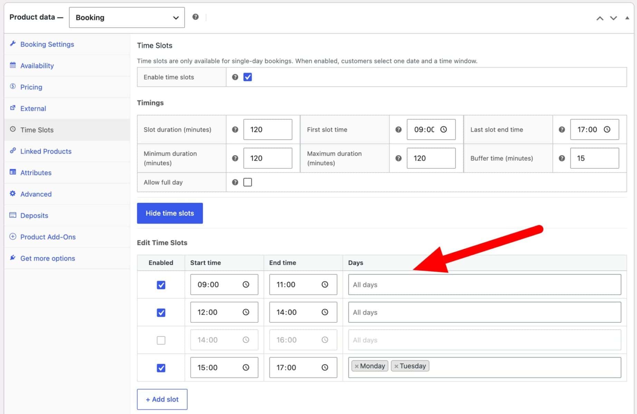Switch to the Pricing tab

[67, 87]
